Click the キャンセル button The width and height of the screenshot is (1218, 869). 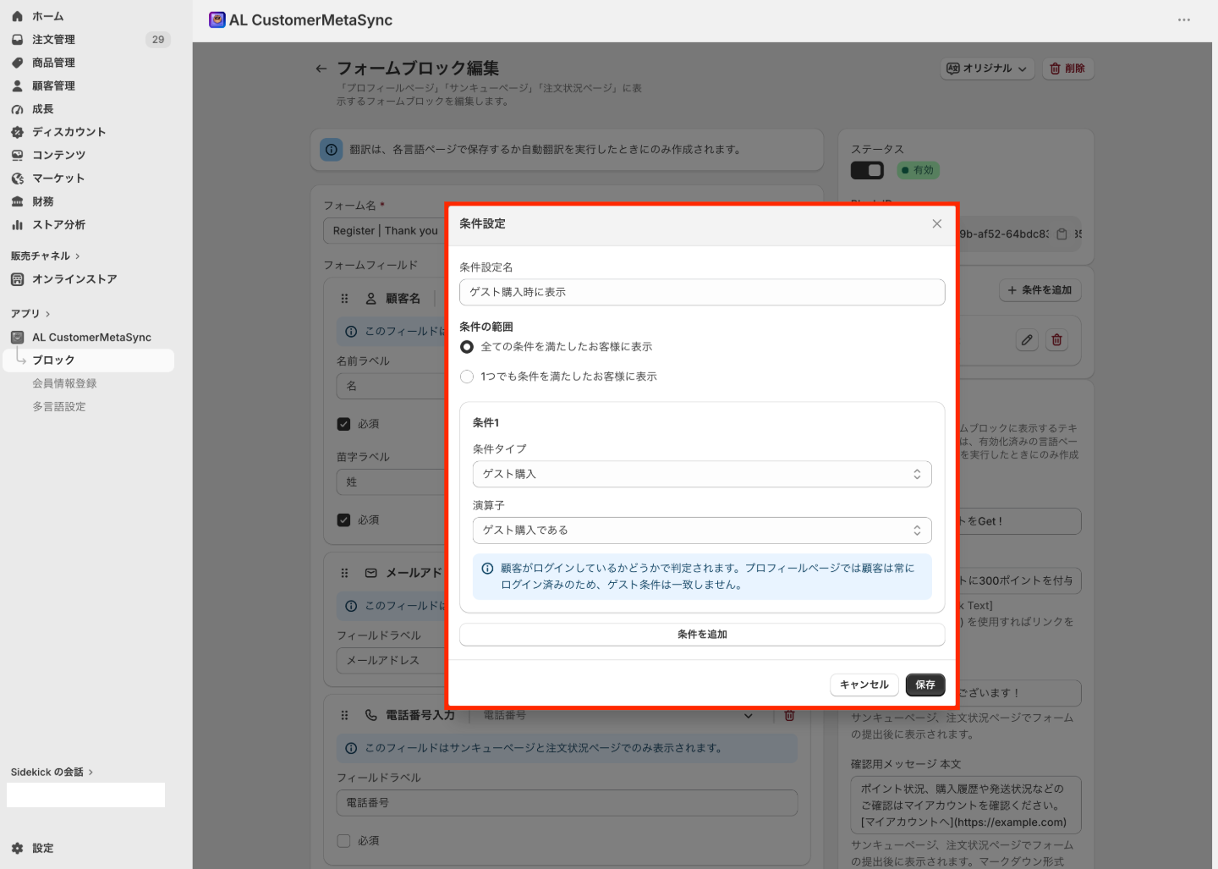point(864,685)
